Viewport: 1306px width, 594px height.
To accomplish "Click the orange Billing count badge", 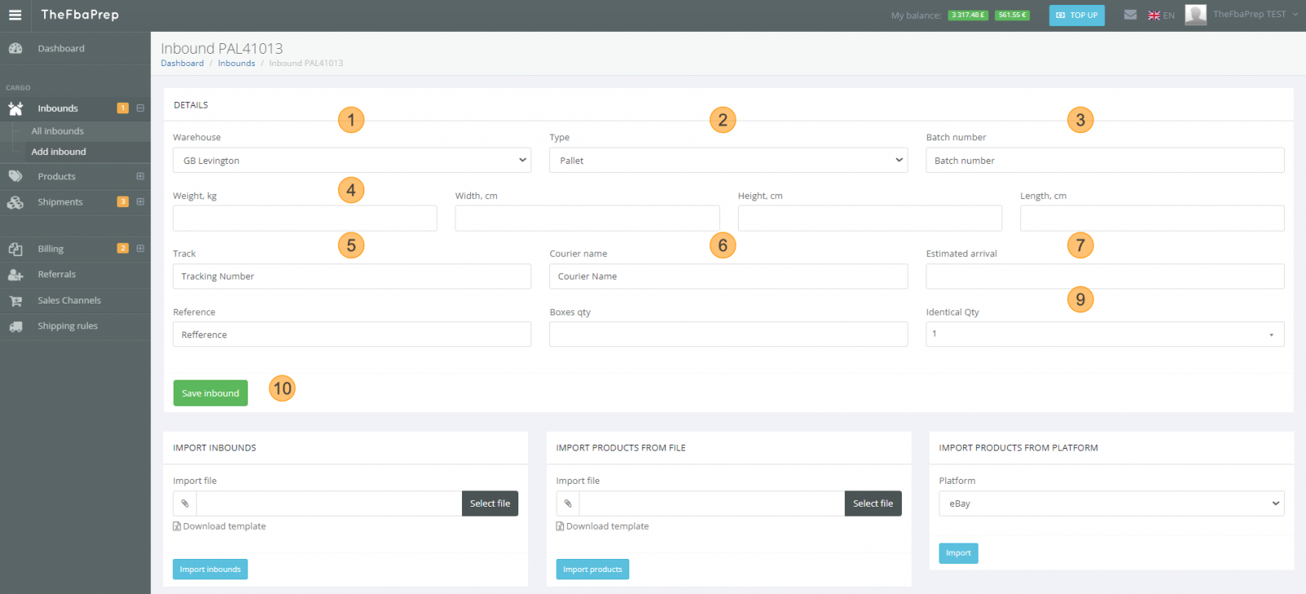I will pyautogui.click(x=122, y=248).
